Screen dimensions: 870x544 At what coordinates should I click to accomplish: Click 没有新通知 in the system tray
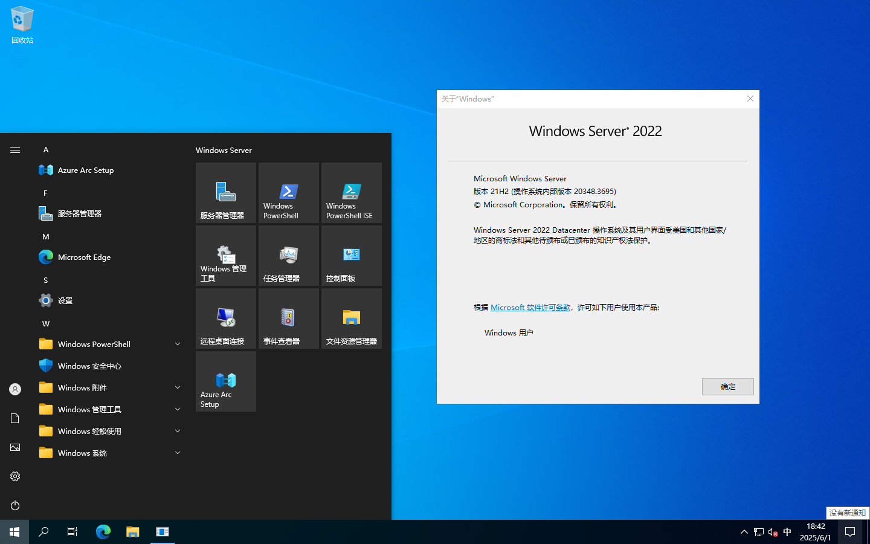847,512
